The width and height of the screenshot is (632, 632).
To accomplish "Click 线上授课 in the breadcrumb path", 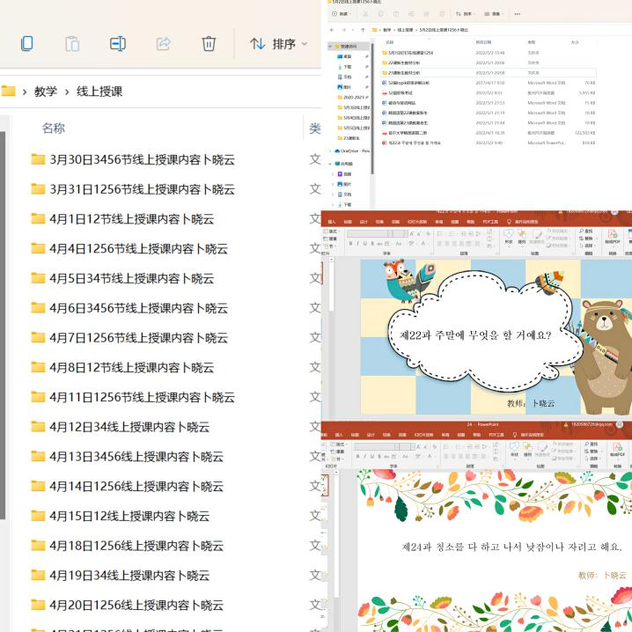I will (x=99, y=91).
